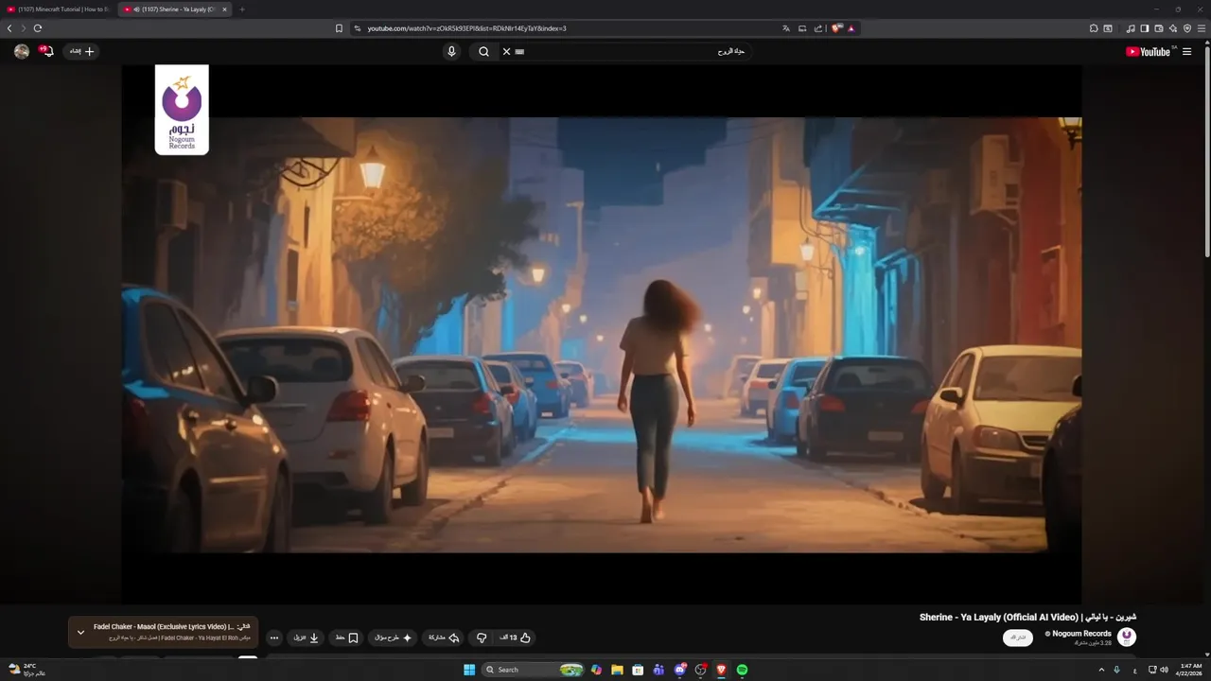Open the media control music note icon
The image size is (1211, 681).
point(1131,28)
